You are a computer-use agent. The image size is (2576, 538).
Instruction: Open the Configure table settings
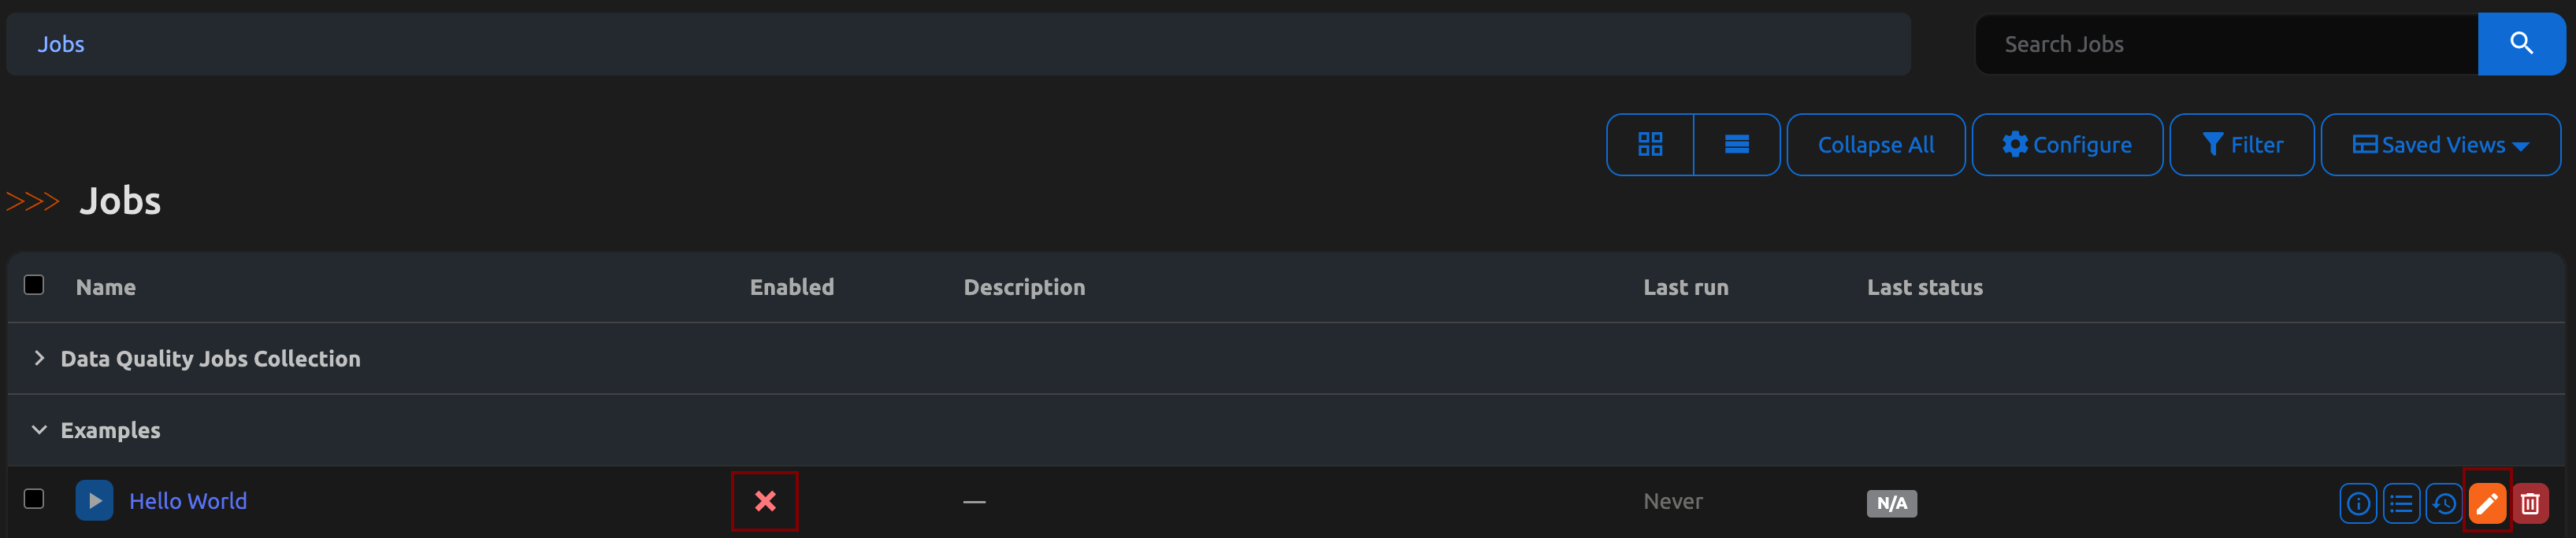tap(2066, 145)
